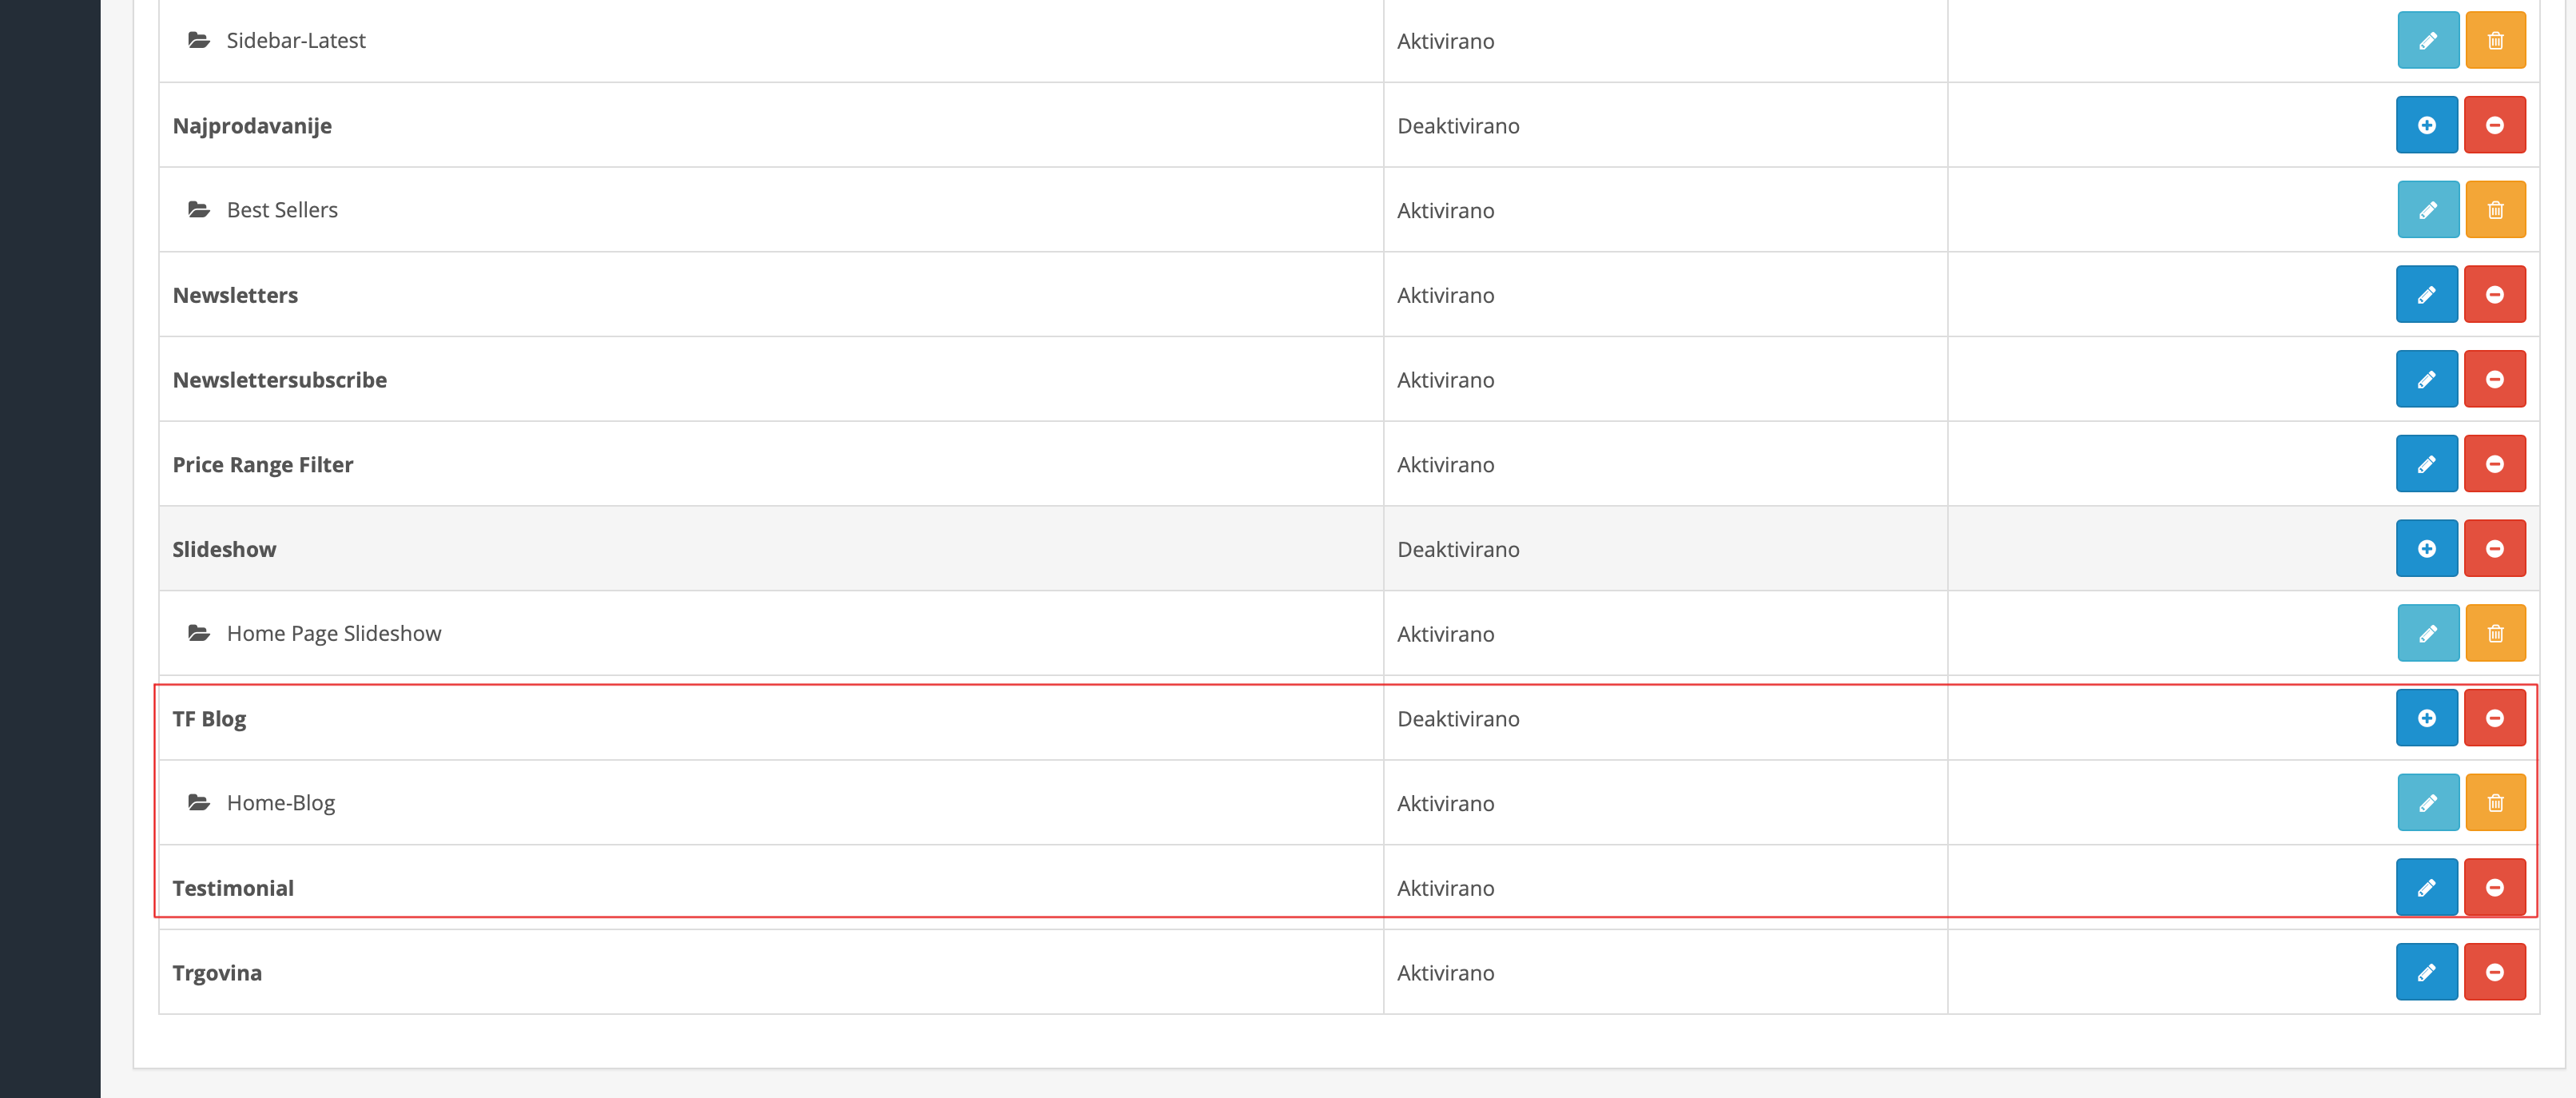Click the Aktivirano status of Trgovina

pos(1445,973)
